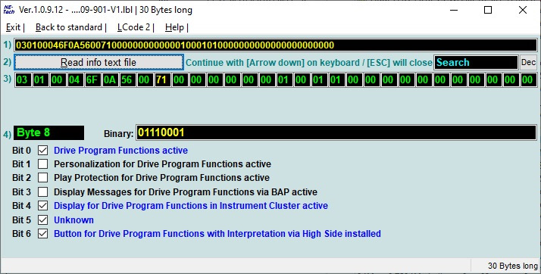
Task: Click the 'Unknown' label of Bit 5
Action: point(73,220)
